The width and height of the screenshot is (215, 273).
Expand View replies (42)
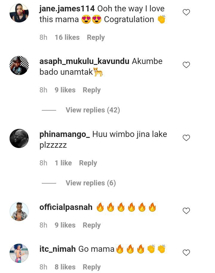(93, 110)
